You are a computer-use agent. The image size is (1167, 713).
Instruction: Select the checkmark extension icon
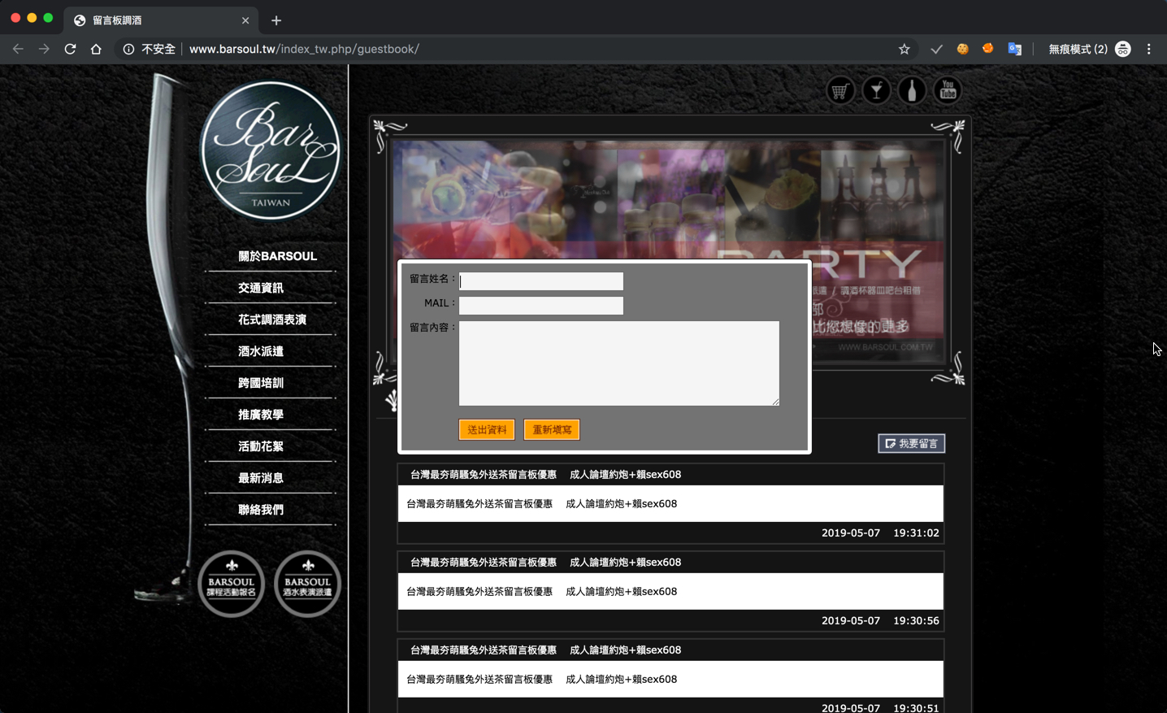pos(936,49)
